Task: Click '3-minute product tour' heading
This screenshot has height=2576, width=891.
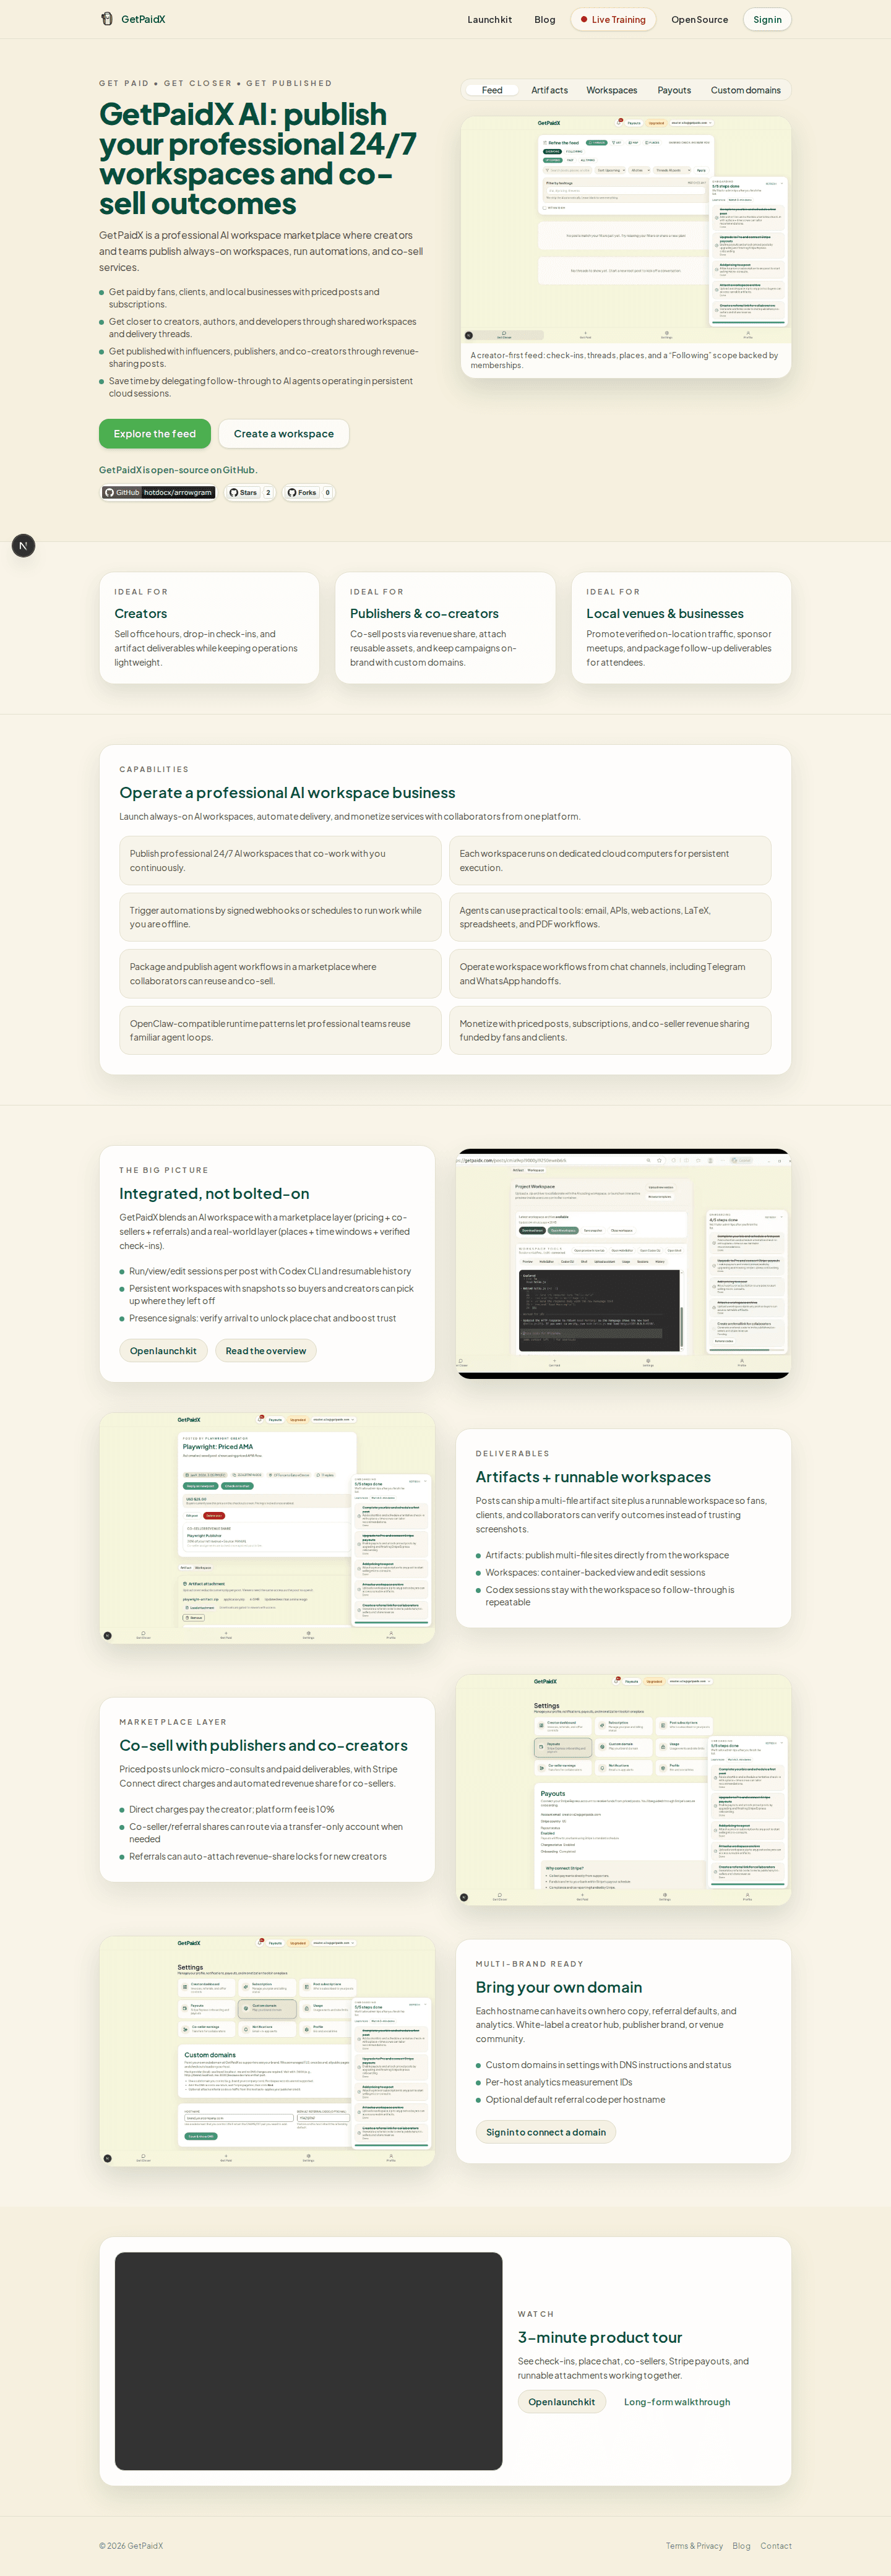Action: tap(600, 2337)
